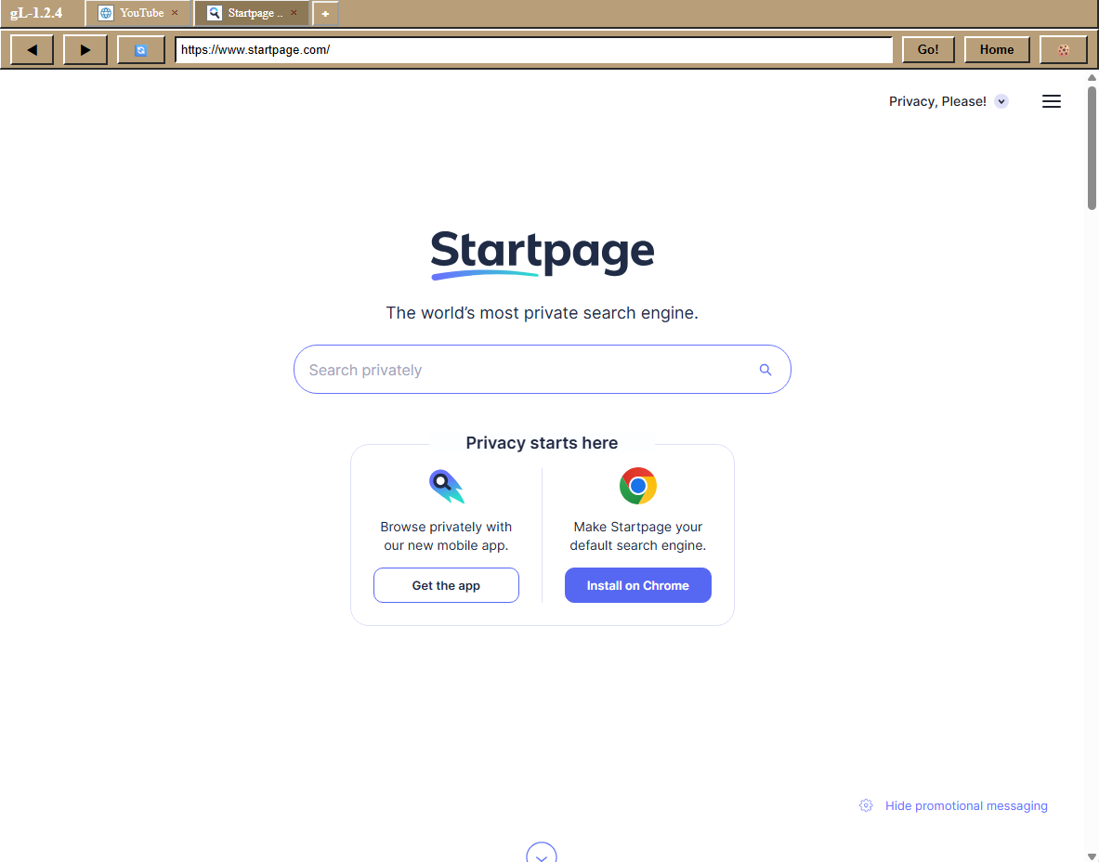1099x862 pixels.
Task: Click the gL-1.2.4 browser label
Action: pyautogui.click(x=36, y=13)
